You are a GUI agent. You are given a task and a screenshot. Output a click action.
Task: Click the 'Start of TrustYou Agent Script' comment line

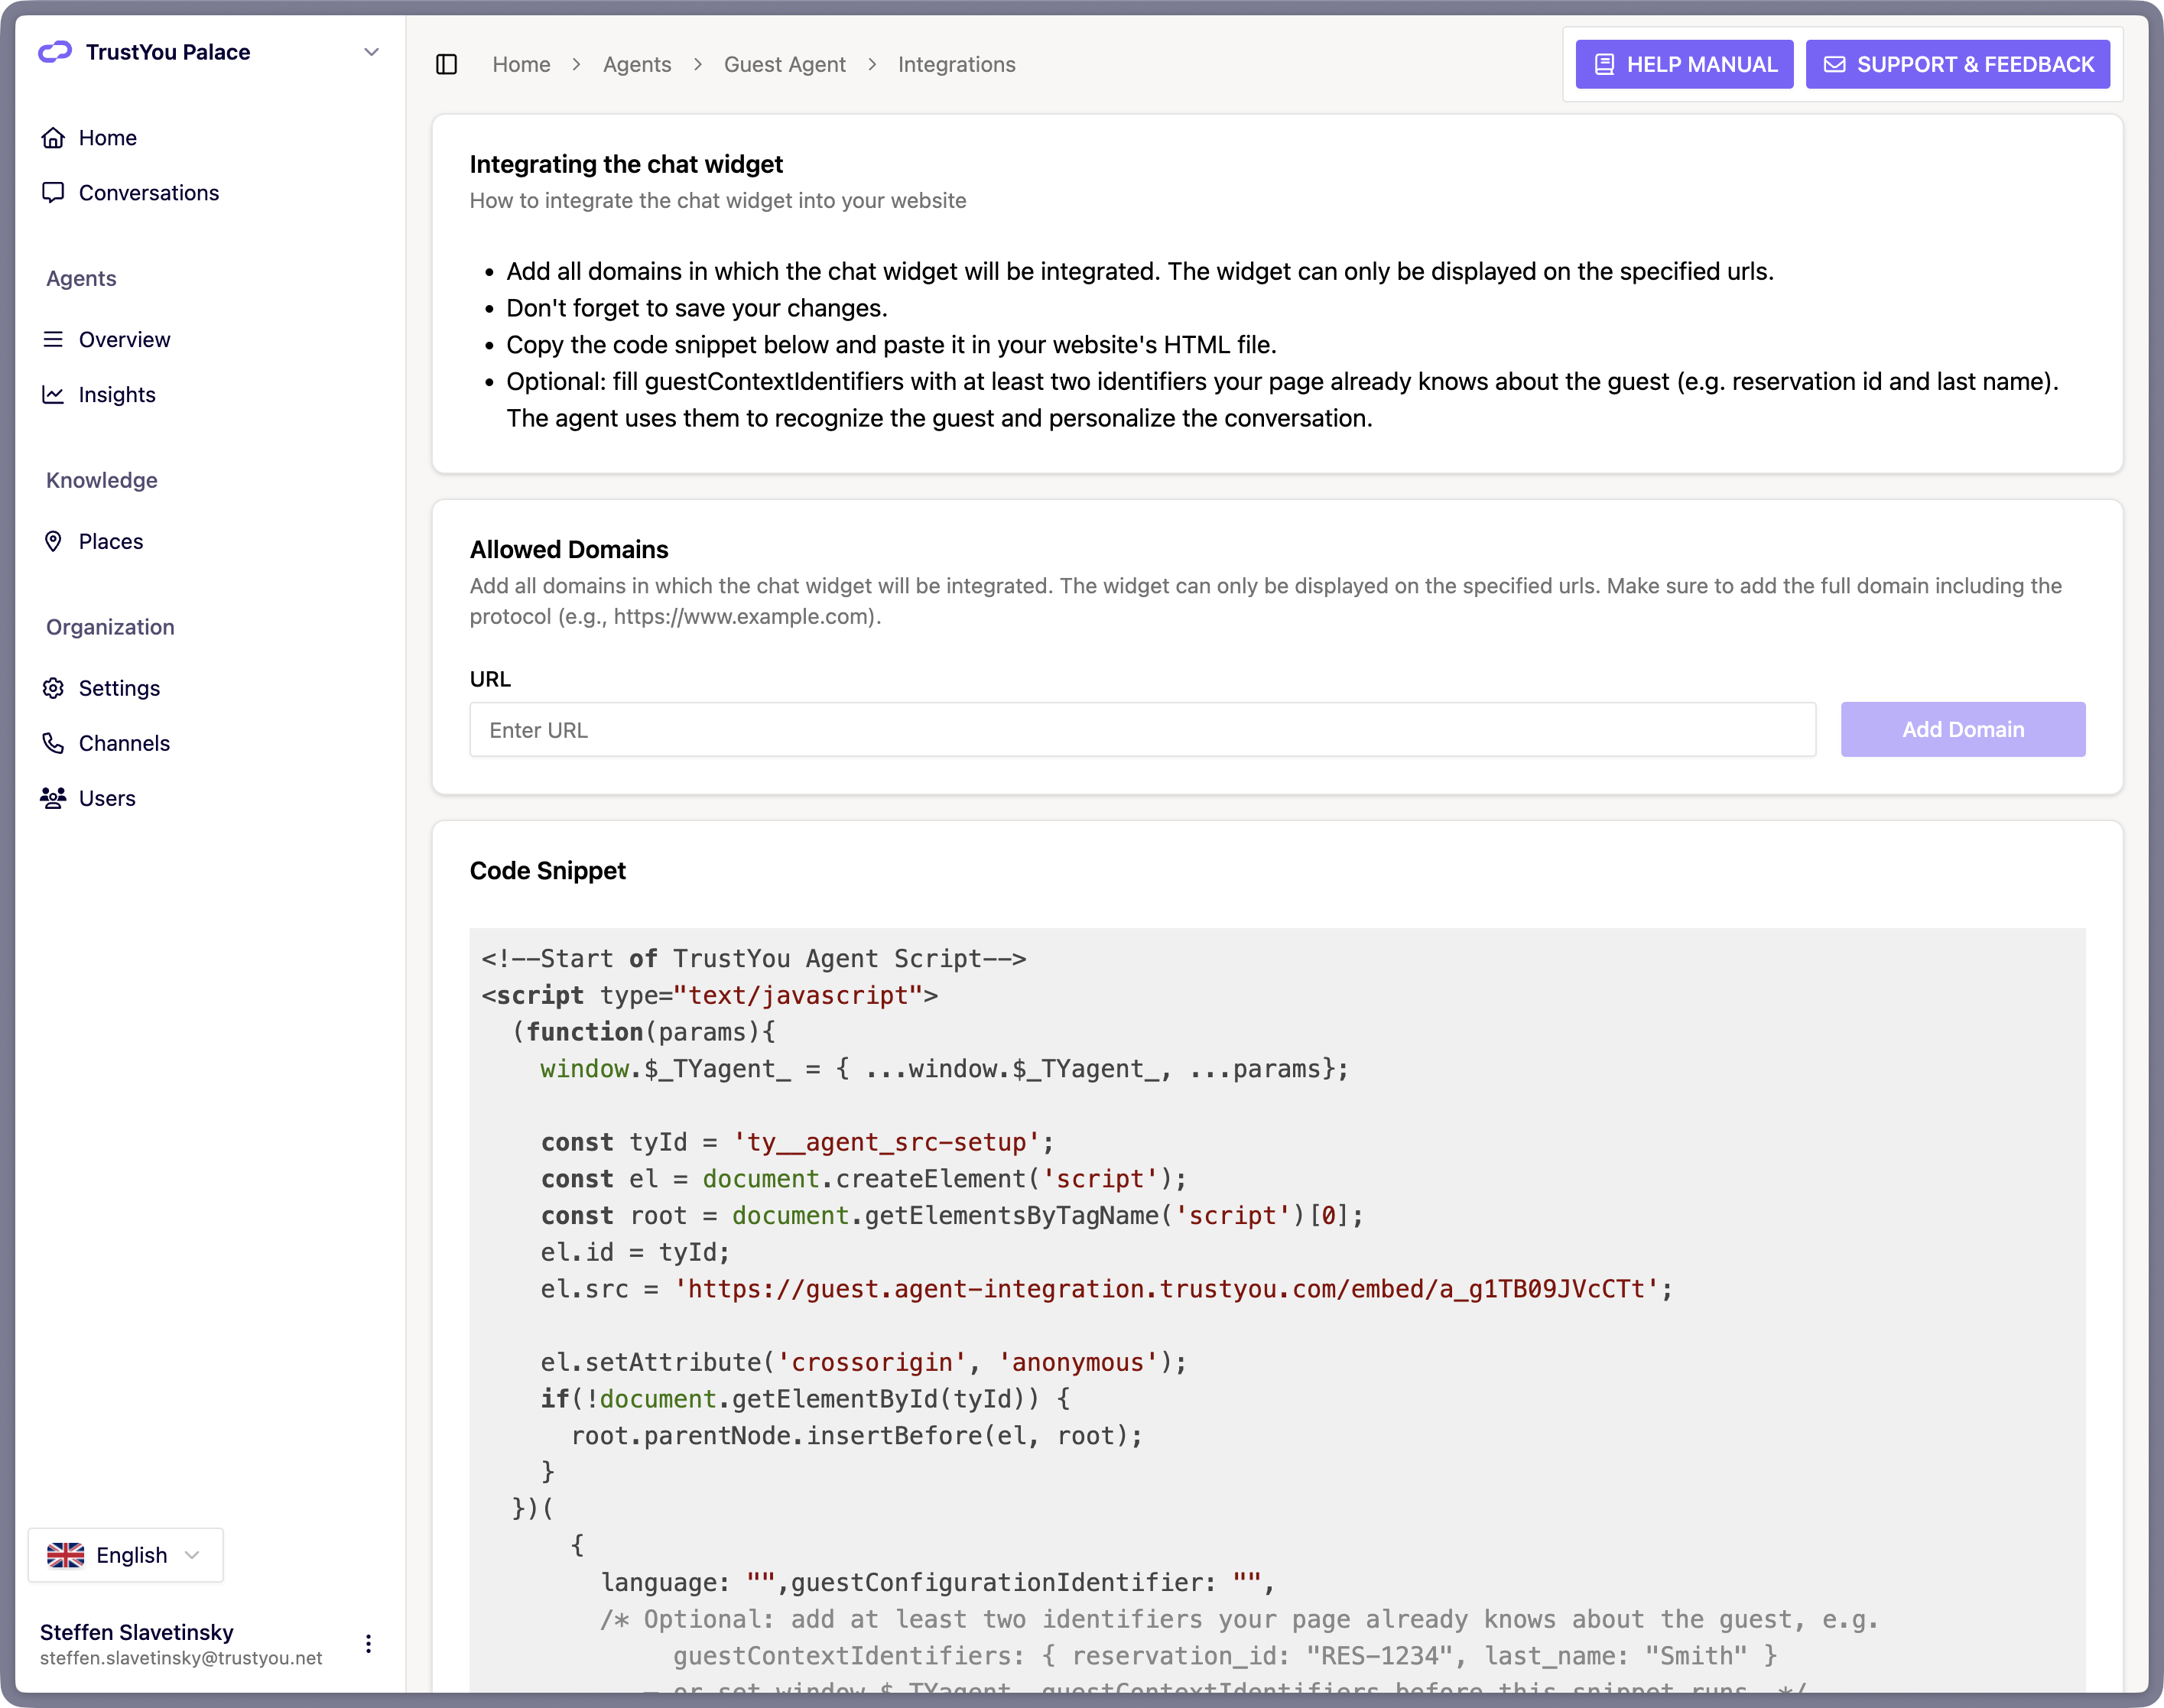click(754, 959)
